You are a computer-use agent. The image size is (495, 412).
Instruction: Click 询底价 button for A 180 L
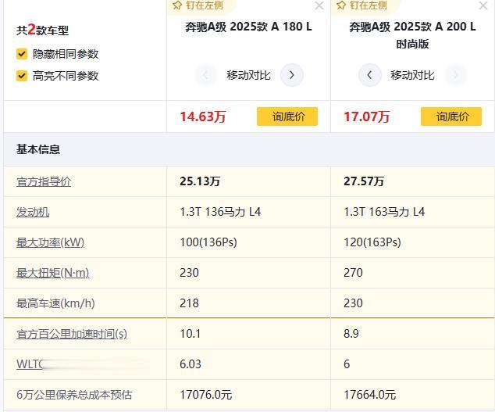[287, 116]
